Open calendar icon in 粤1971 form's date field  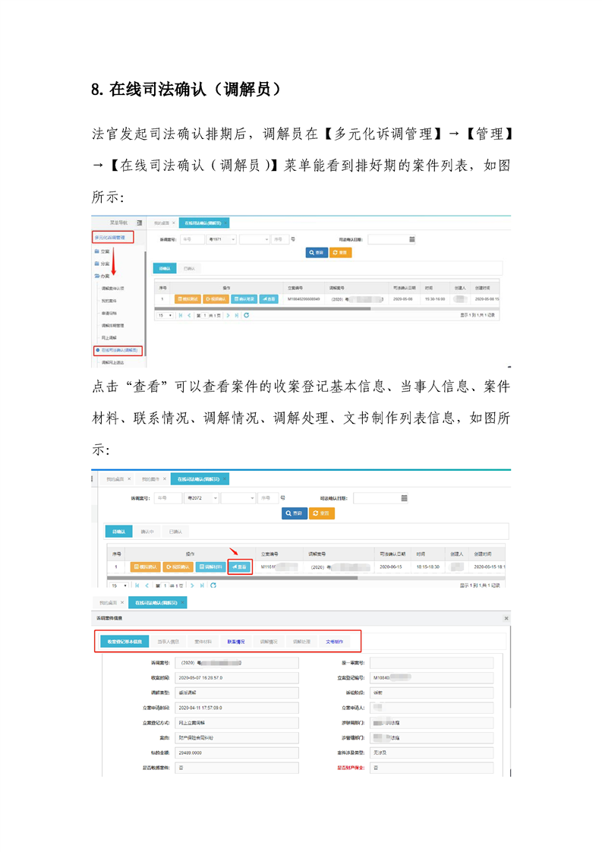pyautogui.click(x=412, y=239)
